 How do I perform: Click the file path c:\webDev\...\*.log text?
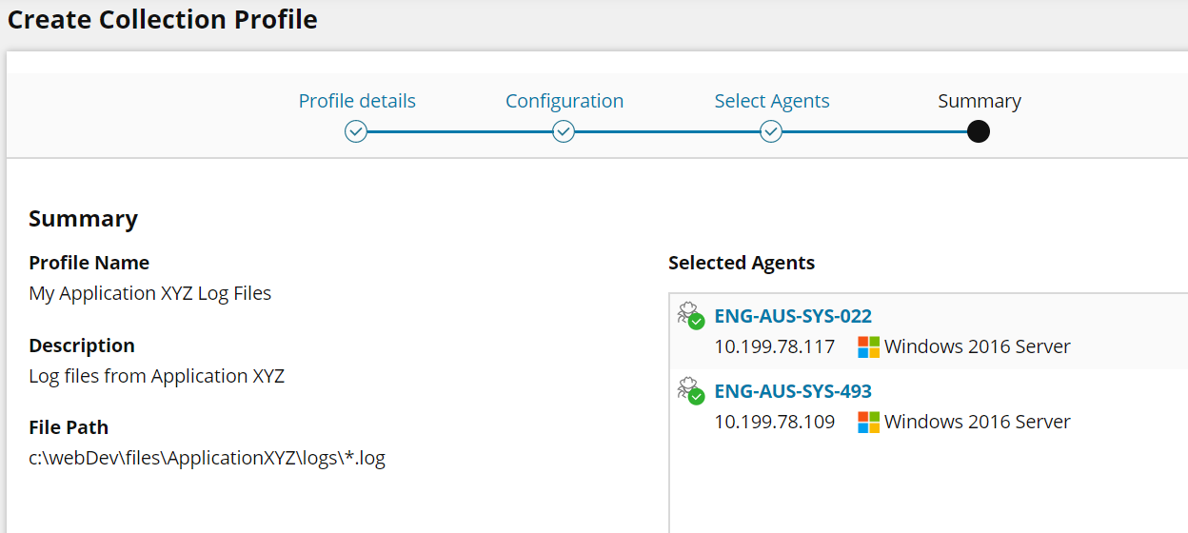point(207,458)
